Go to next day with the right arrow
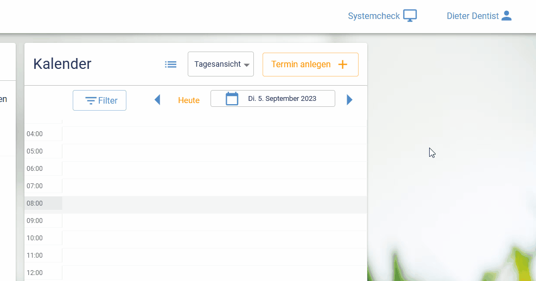Image resolution: width=536 pixels, height=281 pixels. 349,100
